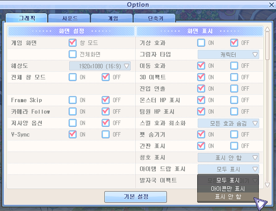Go to the 단축키 tab
The height and width of the screenshot is (211, 276).
click(155, 19)
